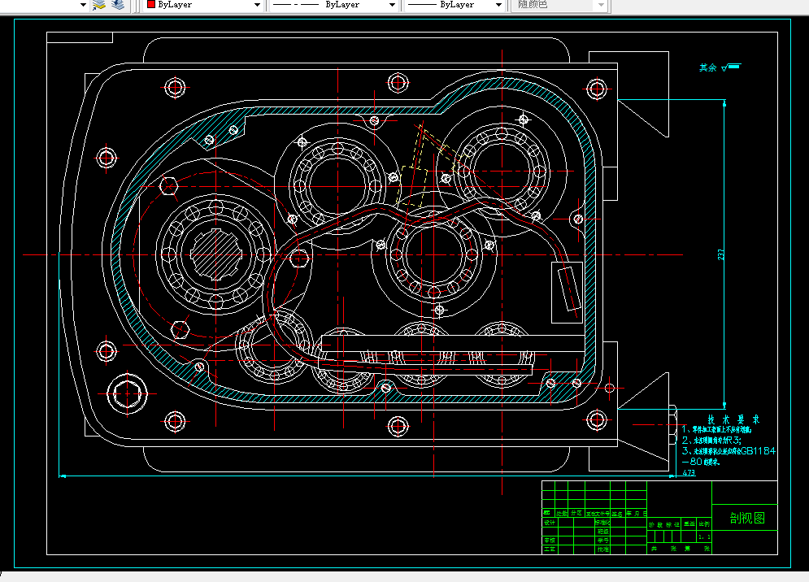Click the 1:1 scale value in the title block
Viewport: 809px width, 582px height.
(704, 537)
